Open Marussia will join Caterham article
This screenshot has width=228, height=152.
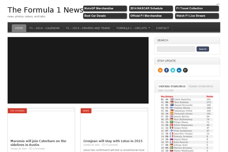(38, 143)
